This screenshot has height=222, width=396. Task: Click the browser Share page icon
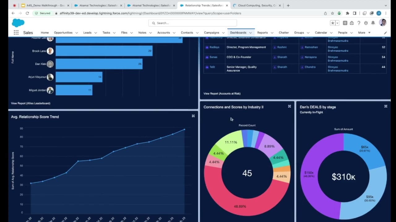[x=325, y=13]
